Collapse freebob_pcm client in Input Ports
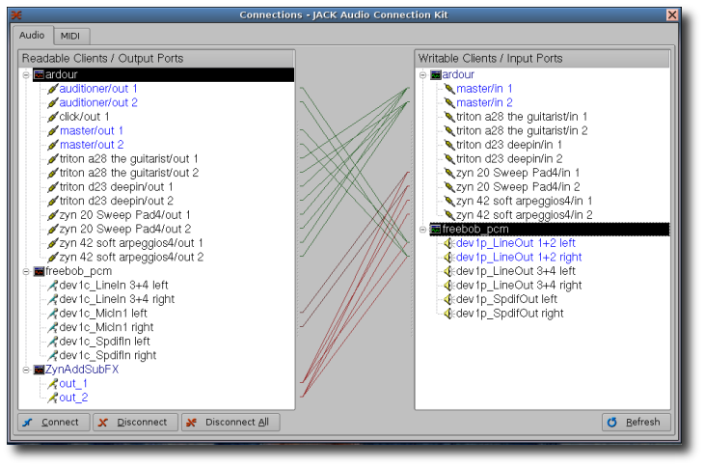This screenshot has height=467, width=704. (x=422, y=230)
